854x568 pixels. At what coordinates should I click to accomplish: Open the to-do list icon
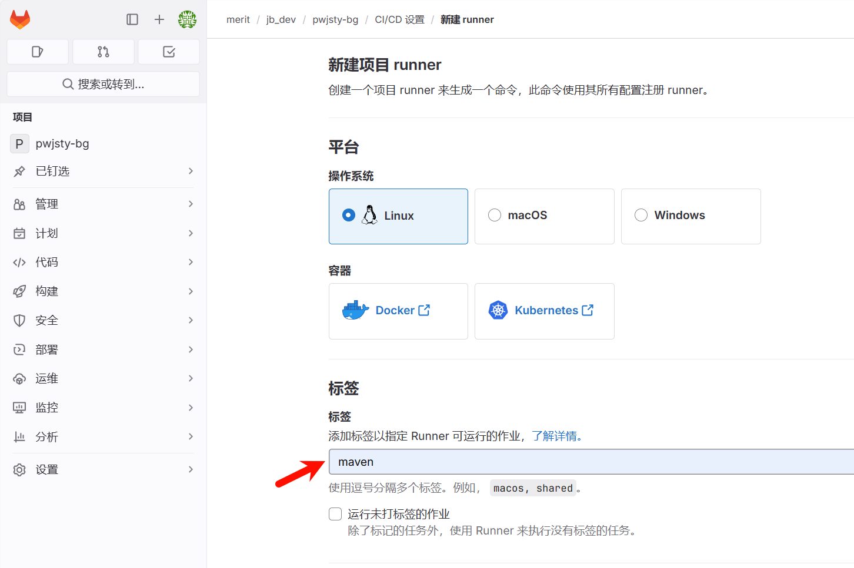point(169,52)
